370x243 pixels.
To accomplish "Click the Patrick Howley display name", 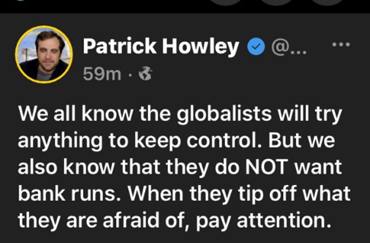I will point(161,47).
